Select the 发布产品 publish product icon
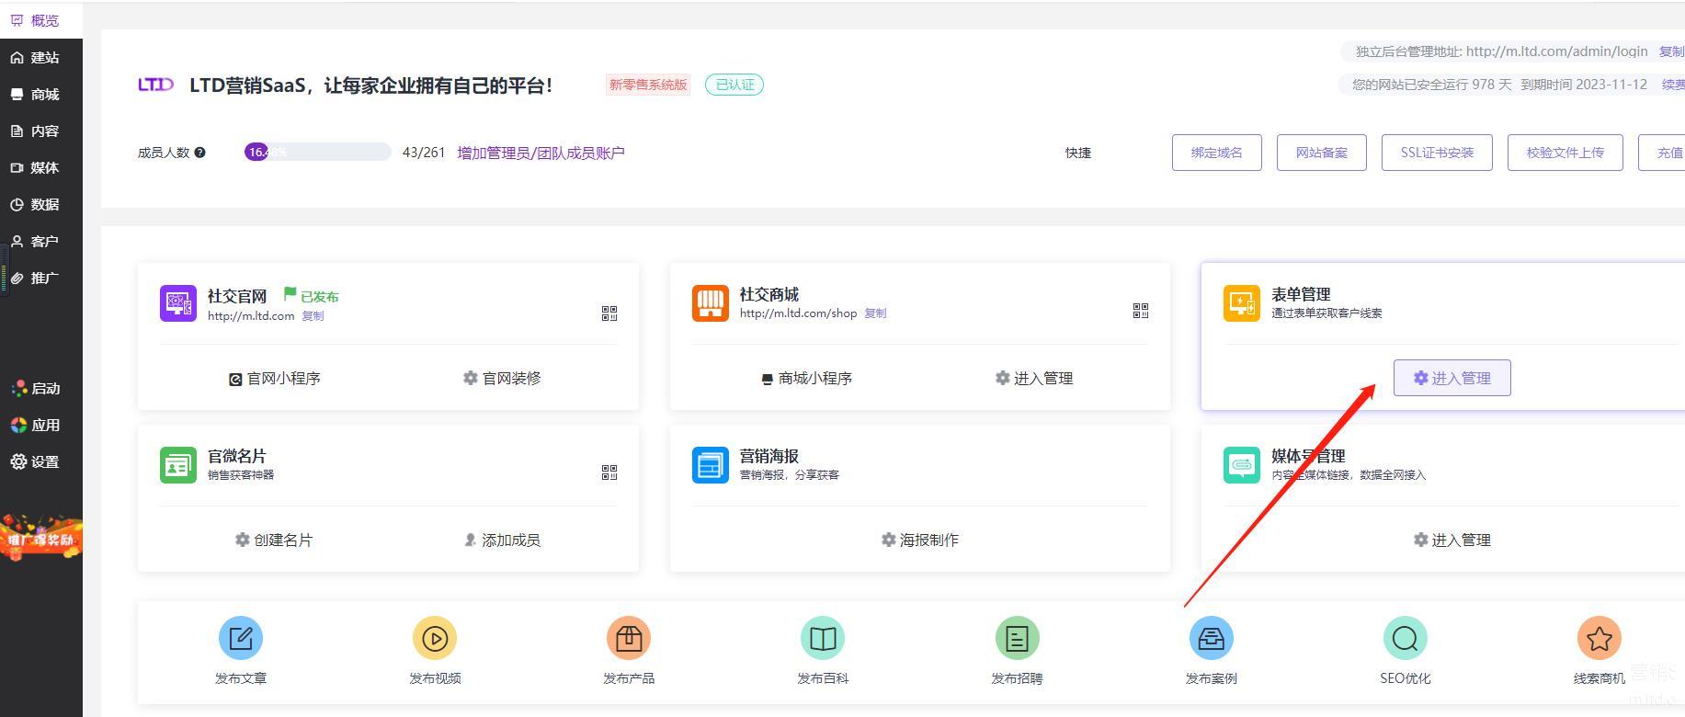Viewport: 1685px width, 717px height. [629, 638]
